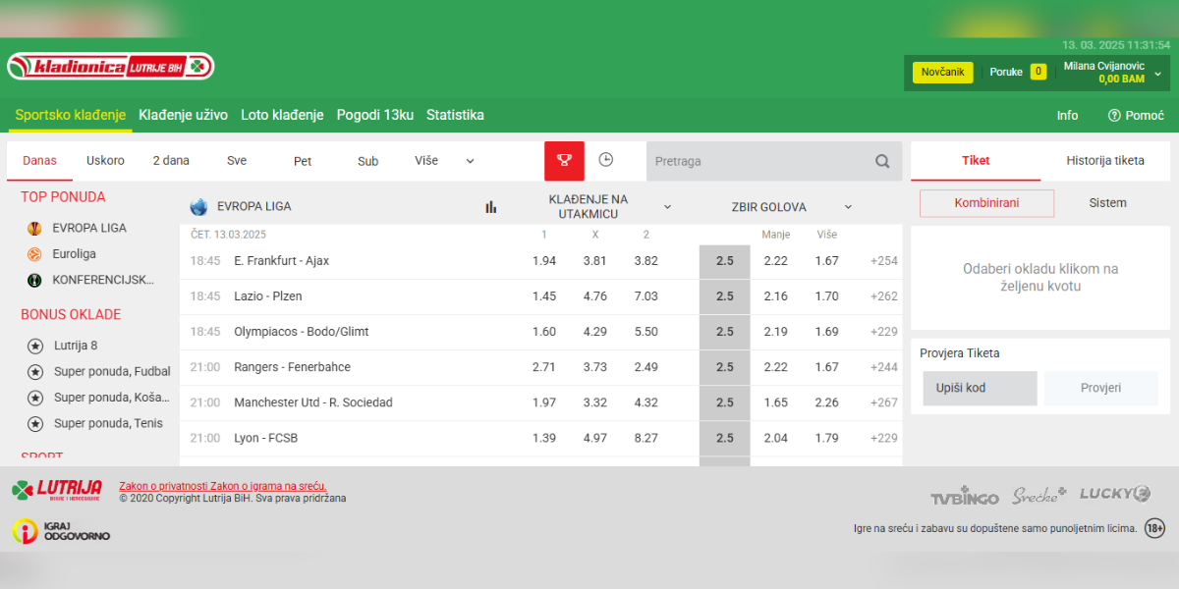Click the yellow Novčanik button
This screenshot has height=589, width=1179.
coord(943,72)
